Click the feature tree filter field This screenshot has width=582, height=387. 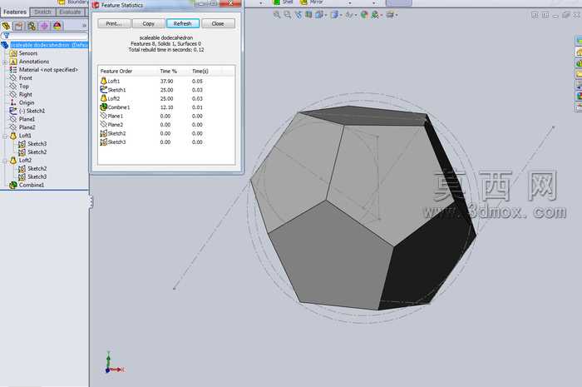tap(47, 36)
